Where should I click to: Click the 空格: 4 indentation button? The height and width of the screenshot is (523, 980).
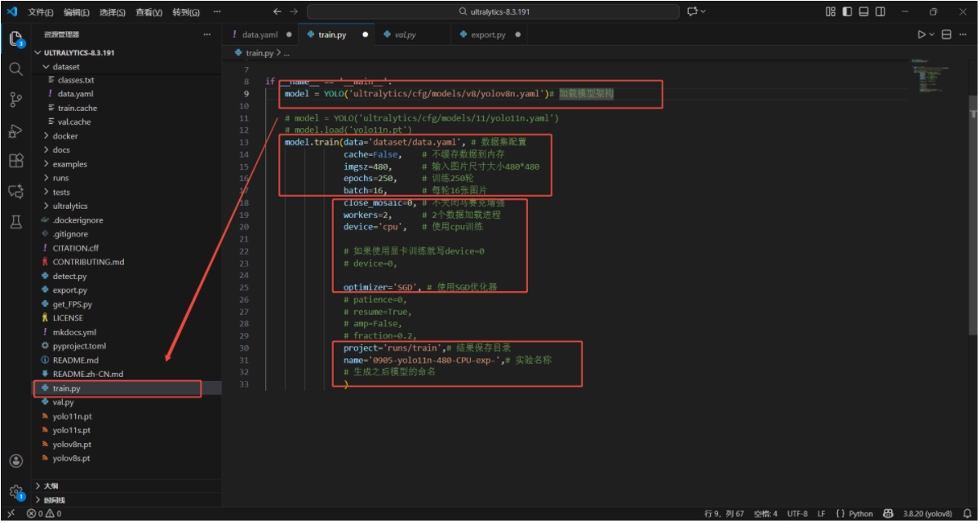coord(765,514)
